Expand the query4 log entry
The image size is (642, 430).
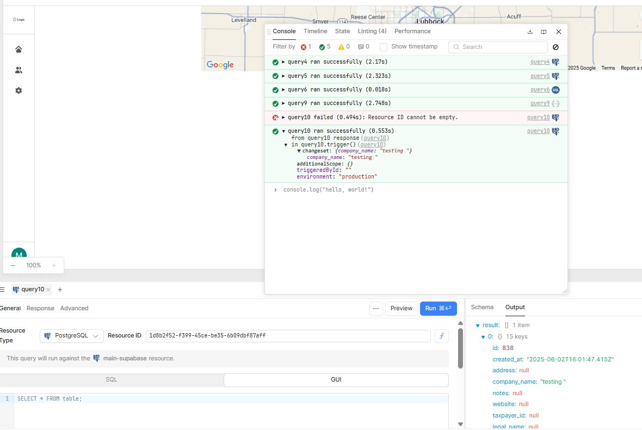click(x=283, y=62)
